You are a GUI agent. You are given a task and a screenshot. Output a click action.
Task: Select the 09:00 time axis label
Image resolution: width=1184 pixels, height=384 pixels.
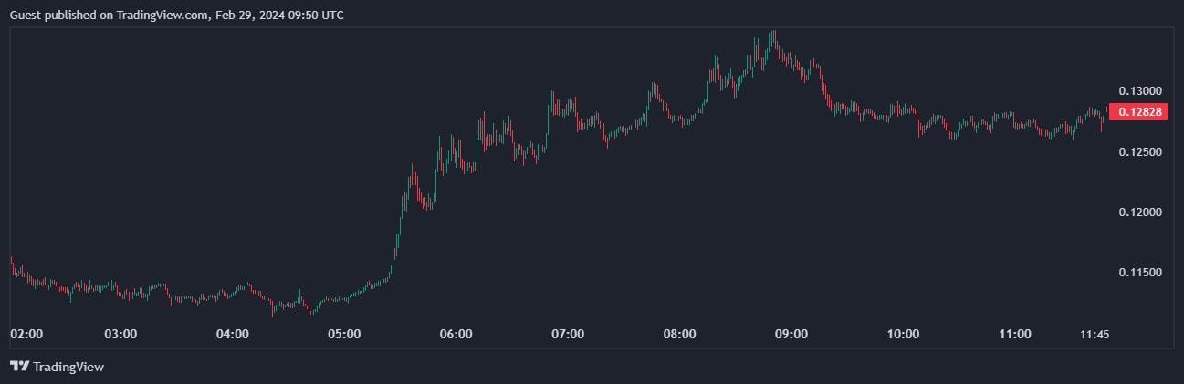(791, 335)
